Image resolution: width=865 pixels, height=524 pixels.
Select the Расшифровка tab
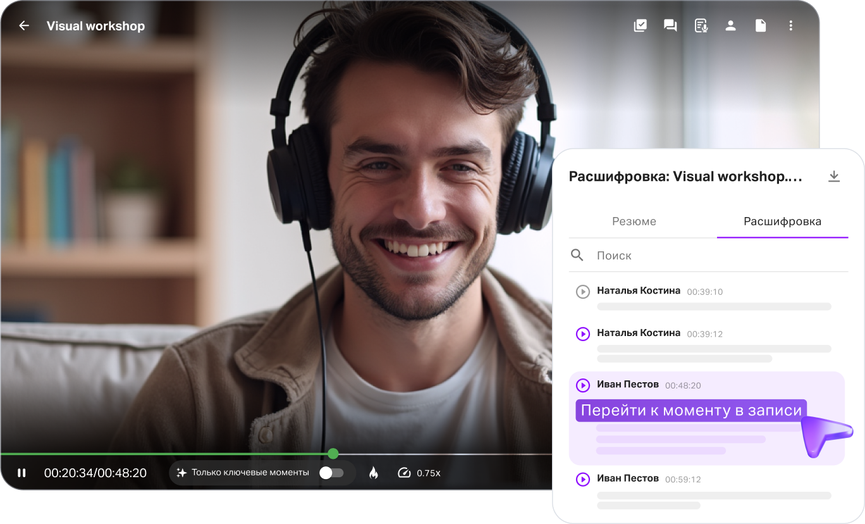pyautogui.click(x=782, y=221)
